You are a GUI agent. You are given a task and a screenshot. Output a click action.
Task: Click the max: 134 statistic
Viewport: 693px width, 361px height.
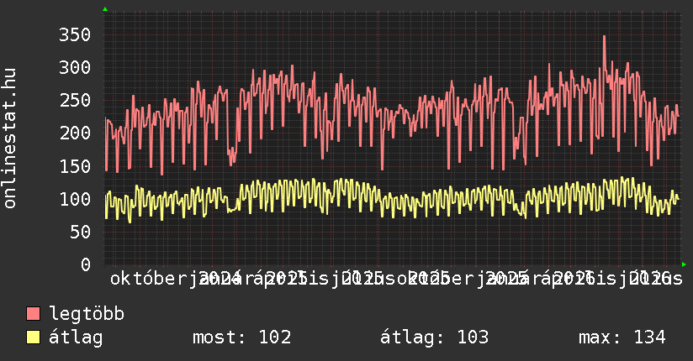(622, 337)
